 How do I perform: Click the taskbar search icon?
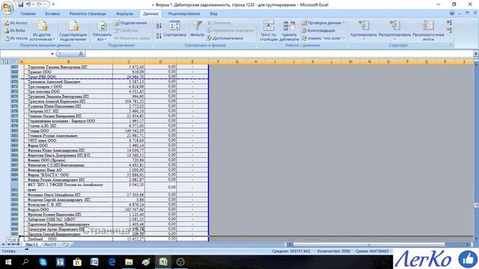[25, 262]
